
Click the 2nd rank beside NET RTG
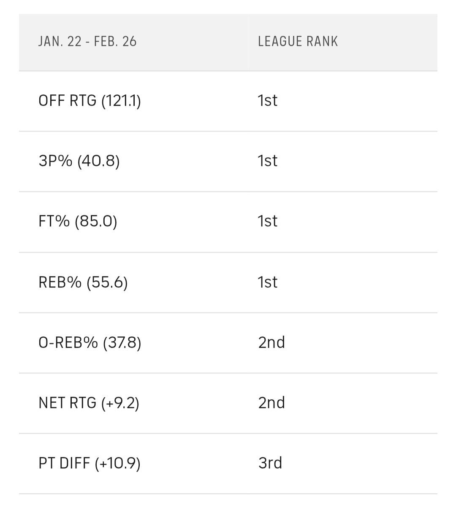[x=271, y=403]
